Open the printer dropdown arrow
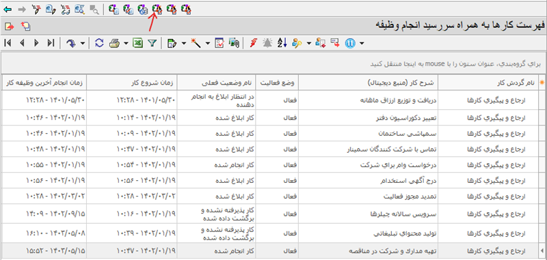 (126, 43)
